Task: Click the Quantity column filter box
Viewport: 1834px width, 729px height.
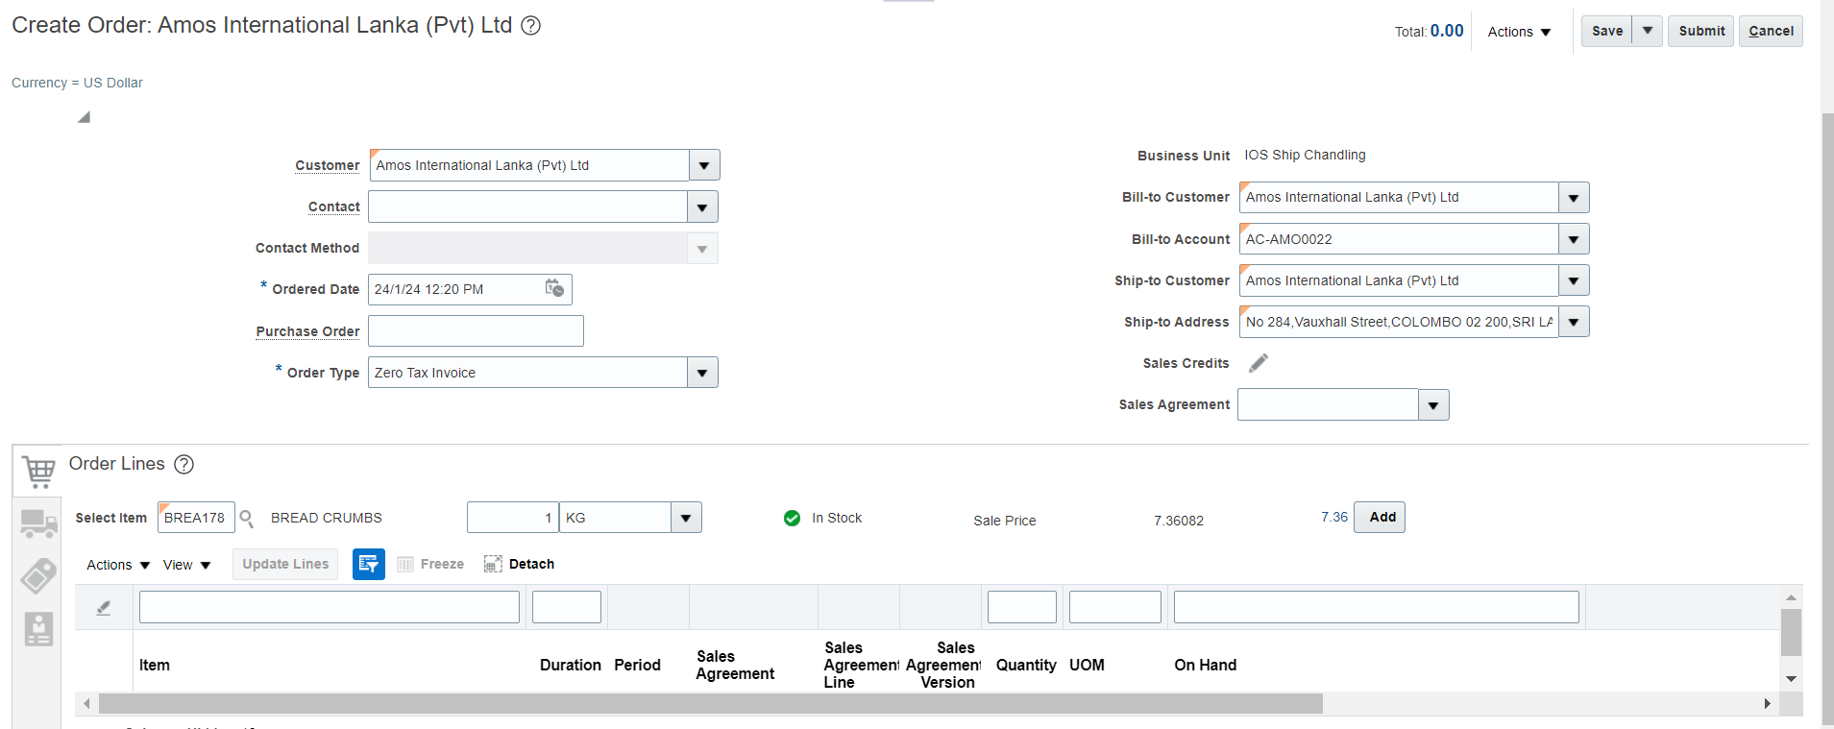Action: (1022, 607)
